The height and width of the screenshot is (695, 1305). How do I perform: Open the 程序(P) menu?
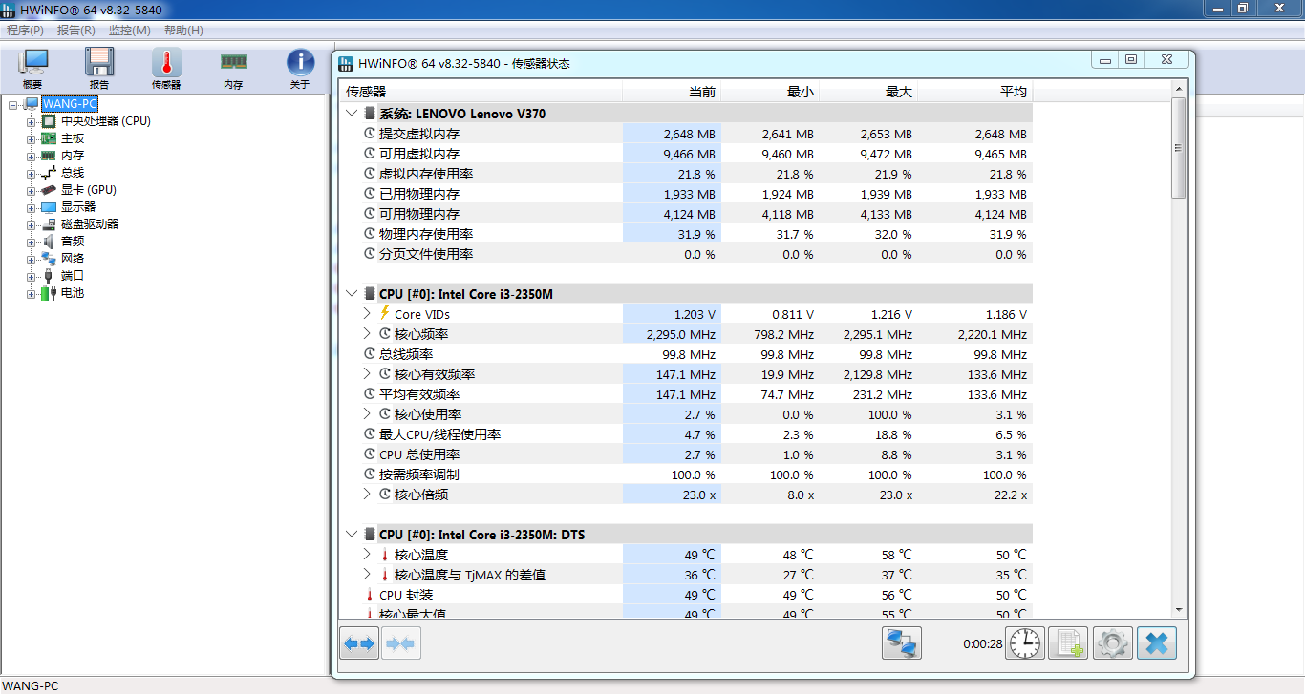pyautogui.click(x=26, y=31)
